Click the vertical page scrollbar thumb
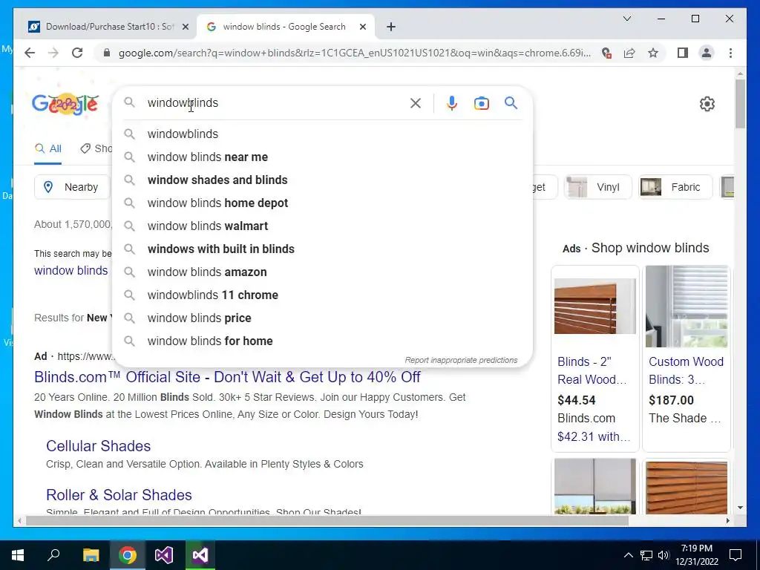The image size is (760, 570). (x=740, y=104)
